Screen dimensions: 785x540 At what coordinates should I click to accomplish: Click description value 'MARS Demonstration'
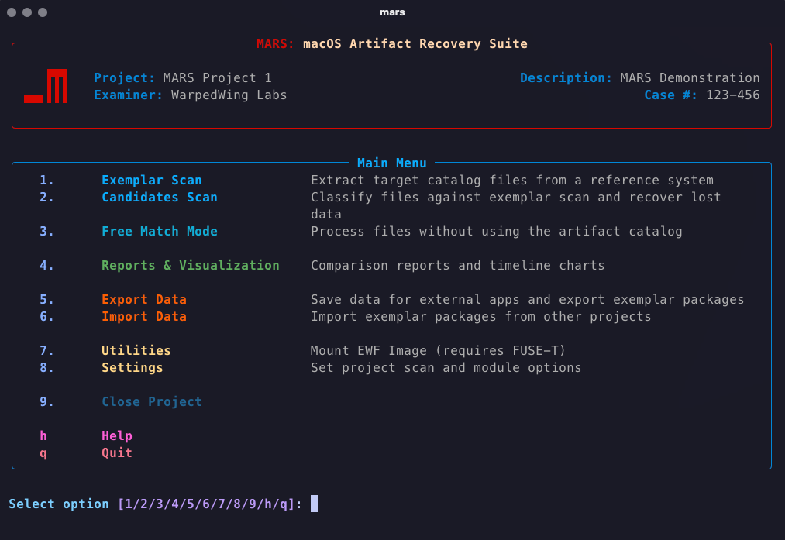[690, 78]
